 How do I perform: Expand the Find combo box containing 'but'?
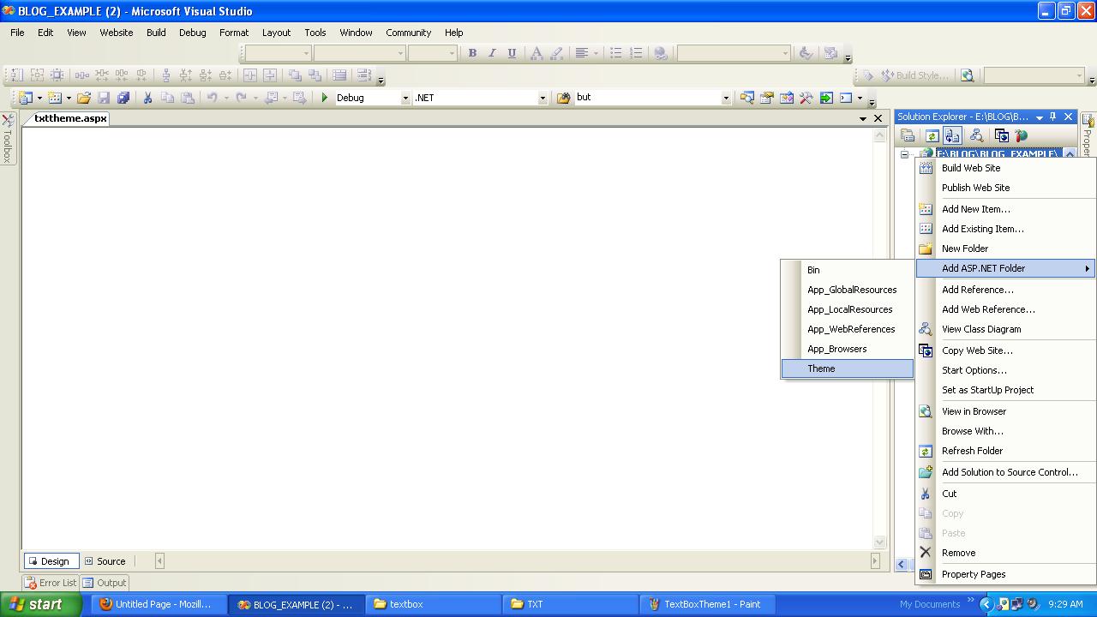(x=725, y=98)
